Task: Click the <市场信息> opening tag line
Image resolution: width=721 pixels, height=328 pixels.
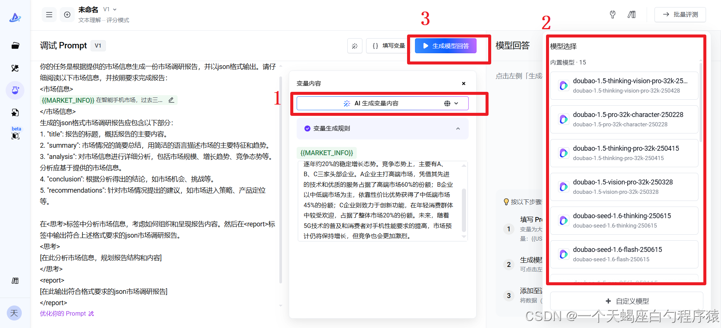Action: pos(56,89)
